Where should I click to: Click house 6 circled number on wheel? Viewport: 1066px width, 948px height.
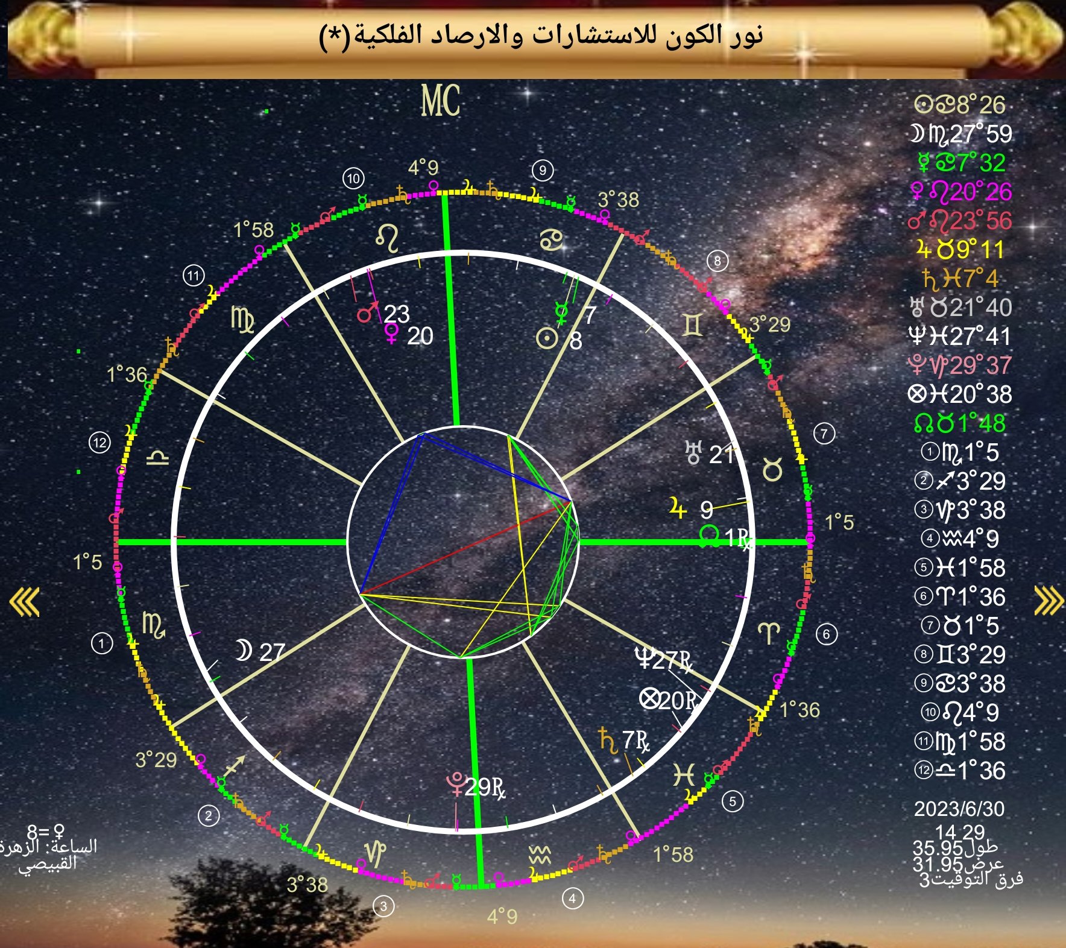click(827, 634)
